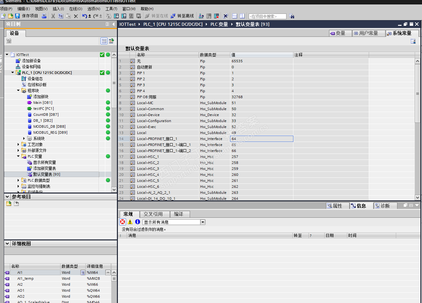Split editor area horizontally
422x303 pixels.
234,16
